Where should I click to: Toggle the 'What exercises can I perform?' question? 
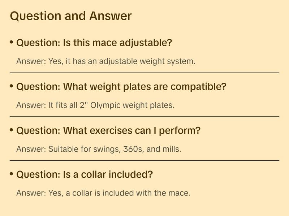pos(108,131)
